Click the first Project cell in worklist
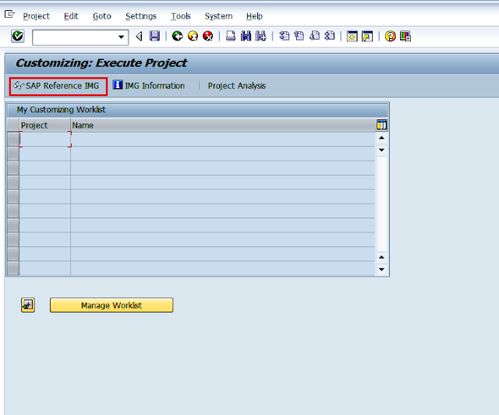Viewport: 499px width, 415px height. click(x=45, y=139)
